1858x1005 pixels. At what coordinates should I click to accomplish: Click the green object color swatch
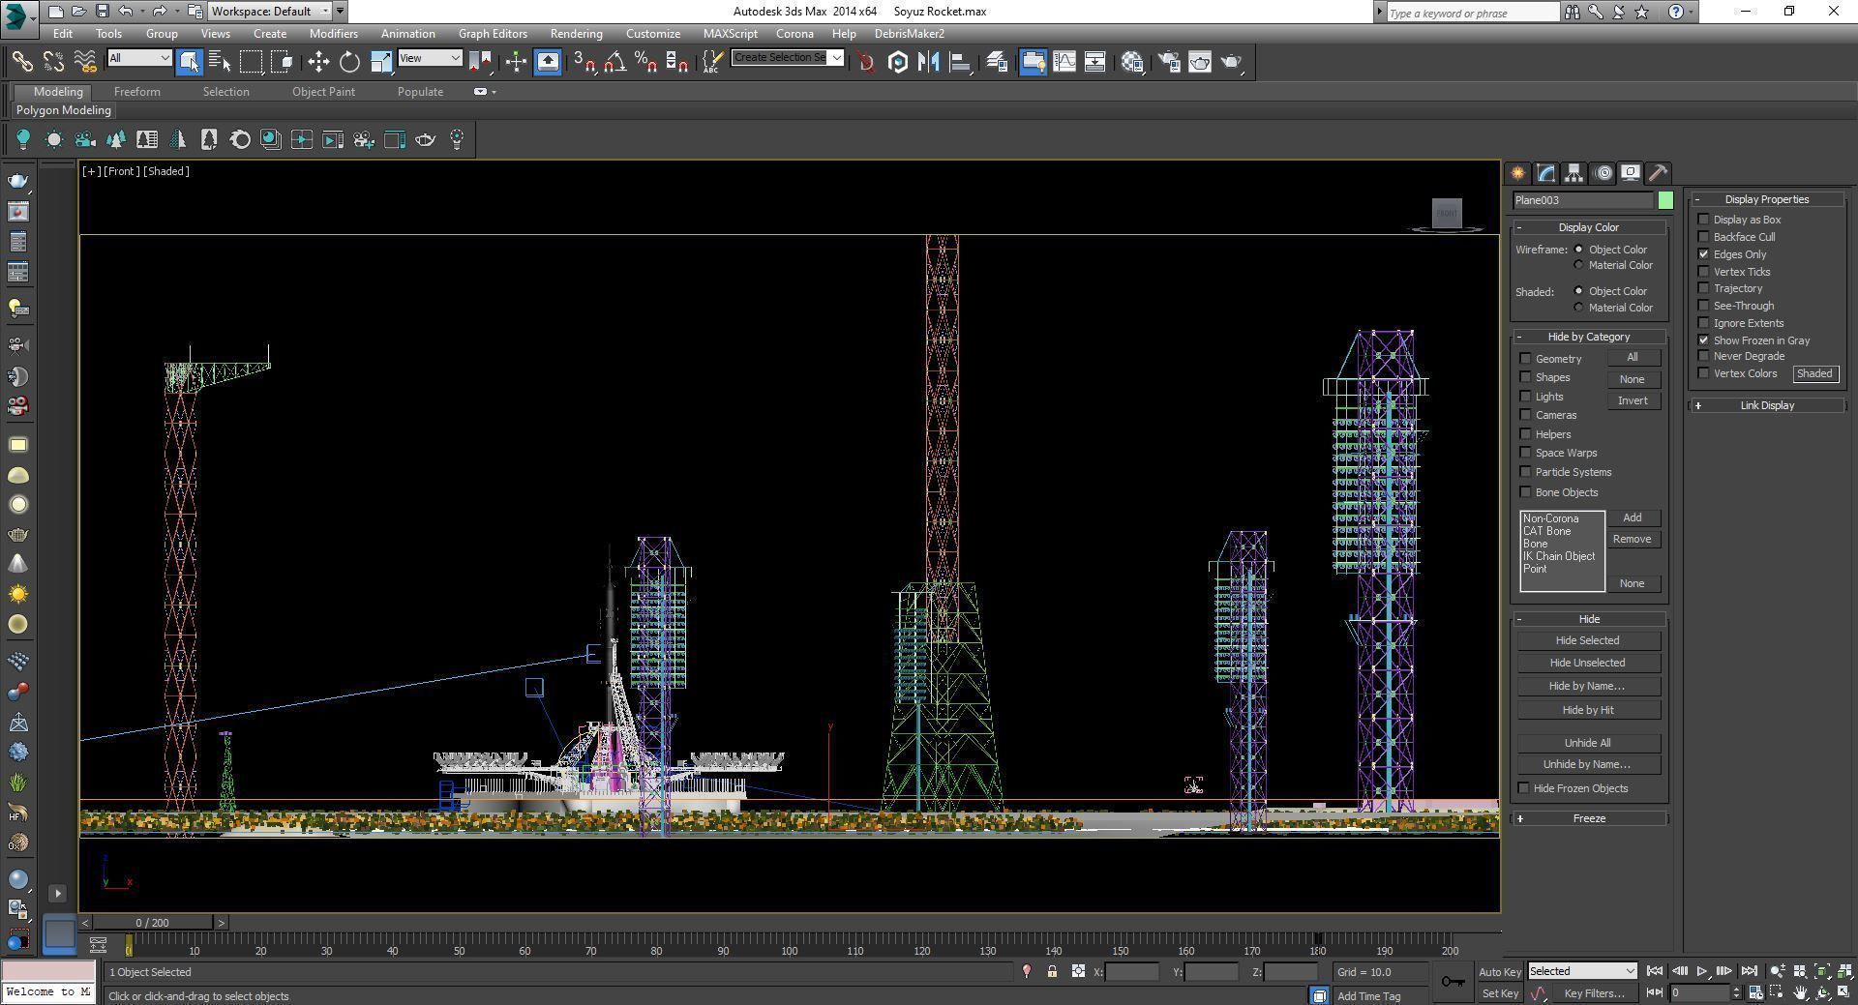click(1665, 200)
